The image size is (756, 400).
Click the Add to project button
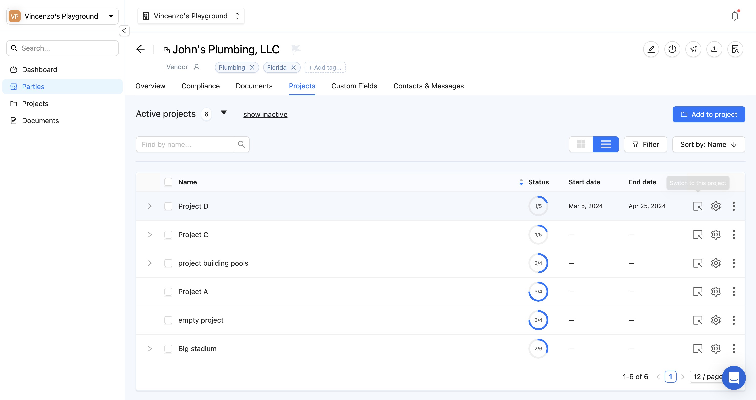(708, 114)
